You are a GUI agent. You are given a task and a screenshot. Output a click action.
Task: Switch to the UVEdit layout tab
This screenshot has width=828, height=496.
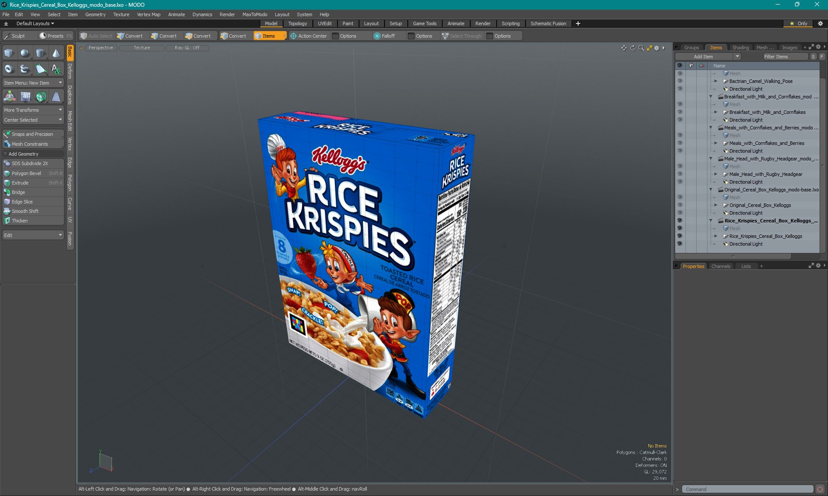click(x=325, y=23)
